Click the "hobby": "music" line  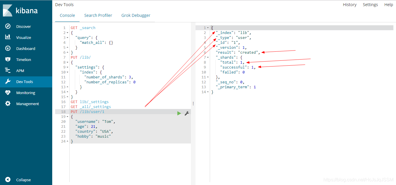93,136
